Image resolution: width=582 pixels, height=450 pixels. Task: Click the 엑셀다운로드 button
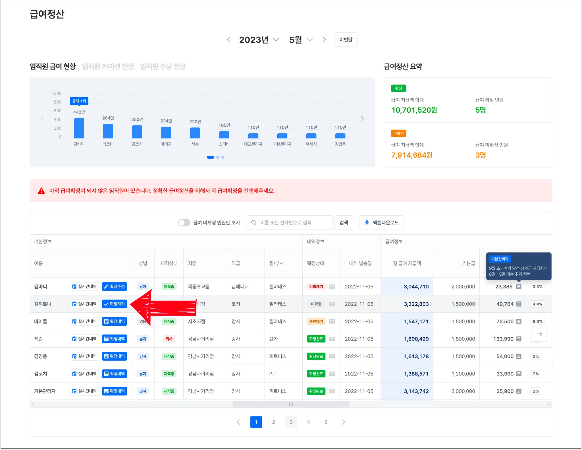click(x=381, y=223)
